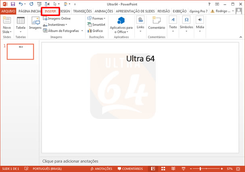Insert a SmartArt graphic
Image resolution: width=245 pixels, height=172 pixels.
(96, 25)
